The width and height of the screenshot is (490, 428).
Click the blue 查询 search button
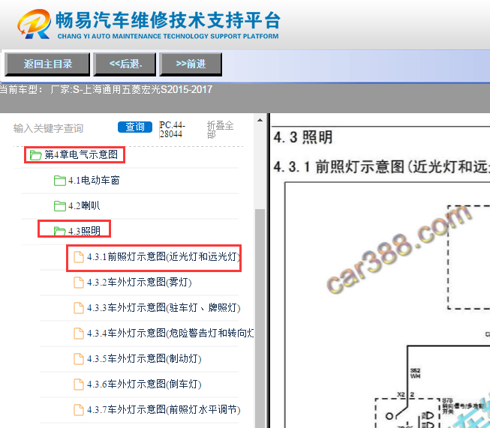135,127
